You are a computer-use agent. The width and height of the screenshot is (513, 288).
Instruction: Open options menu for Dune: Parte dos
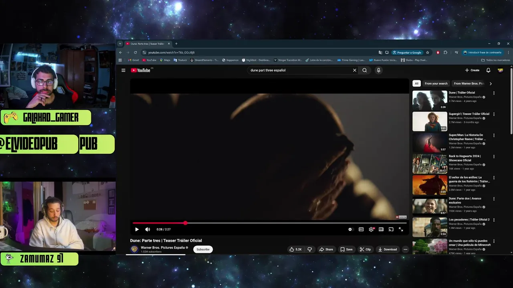tap(494, 199)
